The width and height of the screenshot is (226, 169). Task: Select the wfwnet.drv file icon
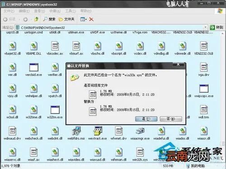coord(119,131)
